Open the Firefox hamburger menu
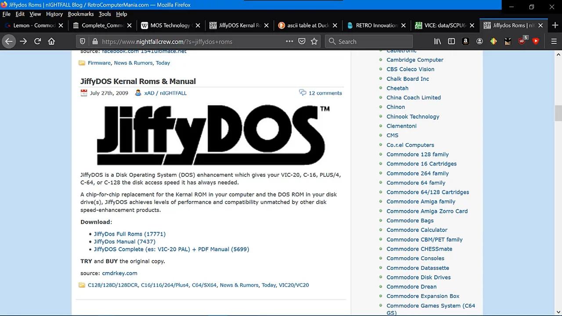Image resolution: width=562 pixels, height=316 pixels. coord(554,41)
